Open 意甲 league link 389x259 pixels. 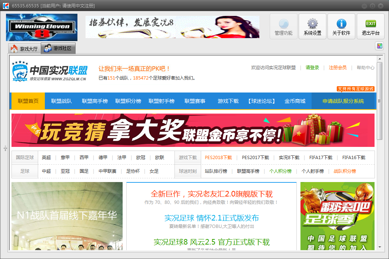coord(65,158)
